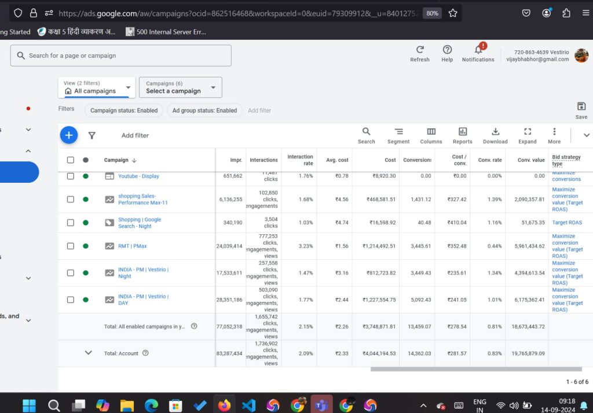Open Notifications bell

click(478, 50)
